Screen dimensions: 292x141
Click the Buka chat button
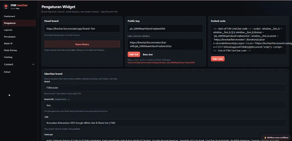coord(148,54)
